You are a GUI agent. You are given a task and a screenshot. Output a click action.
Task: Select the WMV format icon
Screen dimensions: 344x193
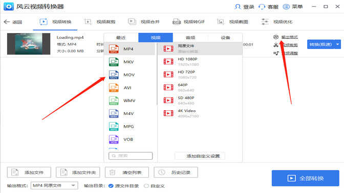[x=114, y=101]
